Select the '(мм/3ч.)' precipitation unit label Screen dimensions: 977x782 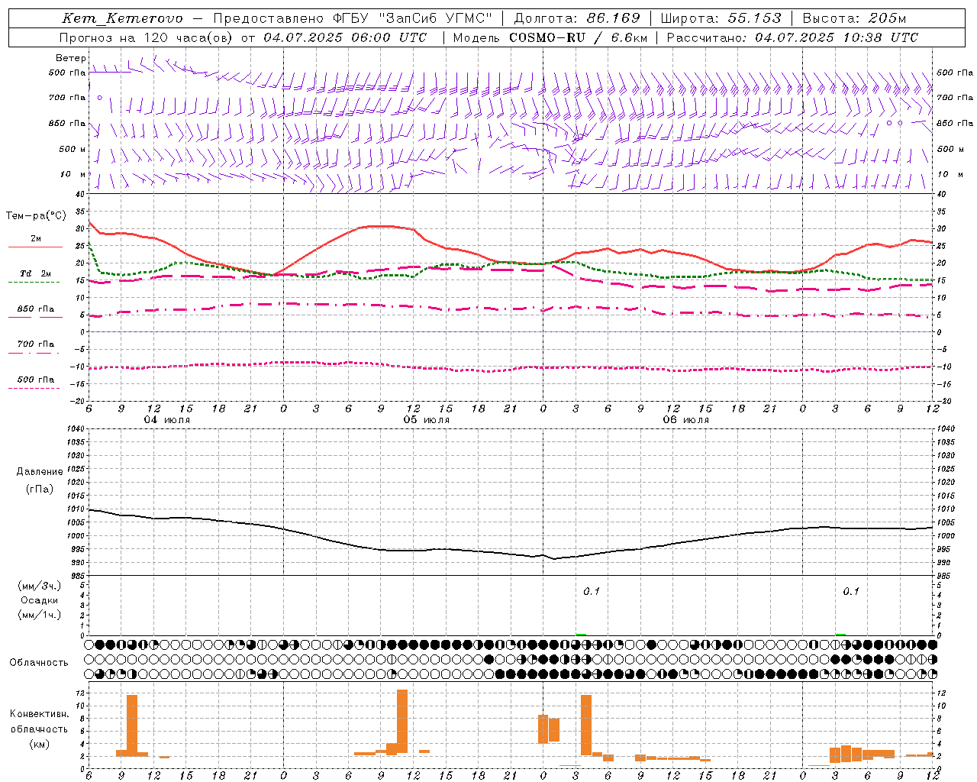40,586
